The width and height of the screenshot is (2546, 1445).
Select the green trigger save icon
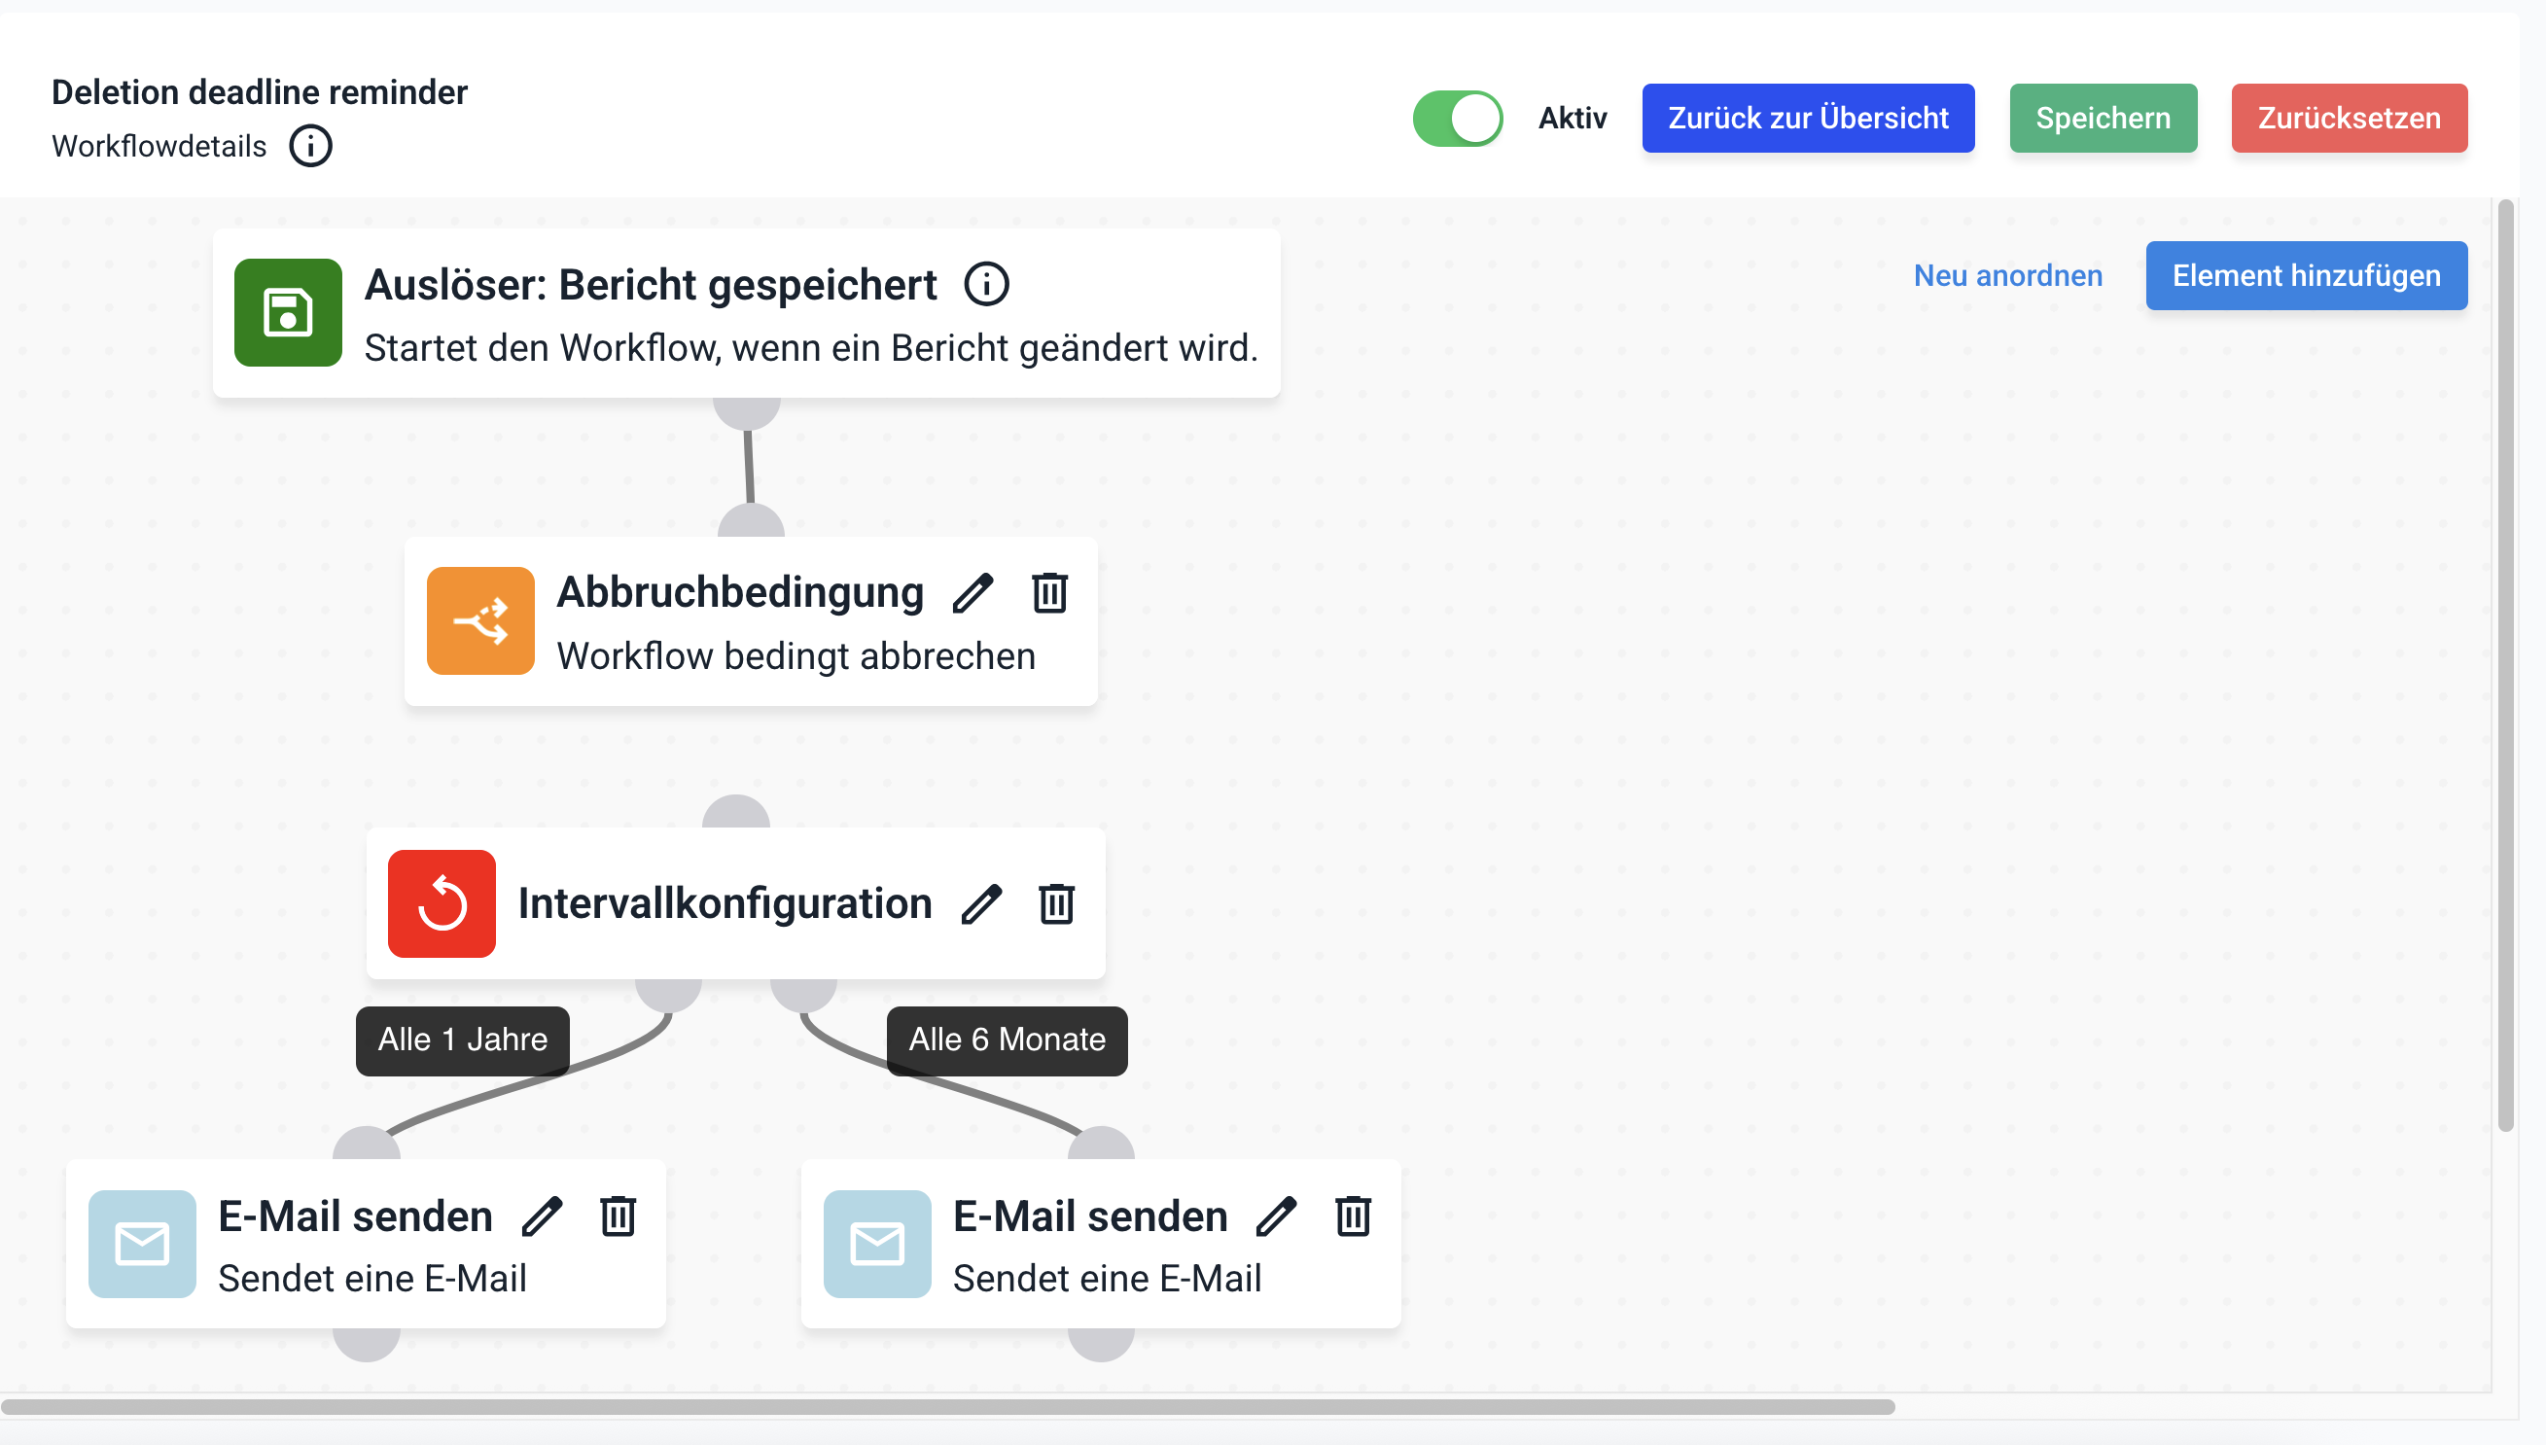288,314
